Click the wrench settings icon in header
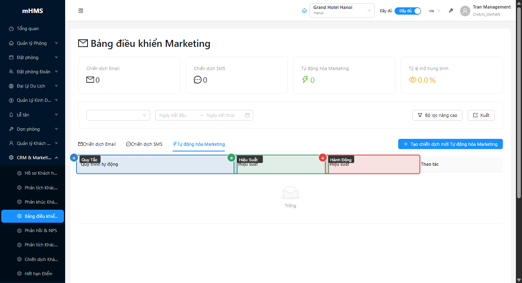The image size is (522, 283). click(x=451, y=11)
